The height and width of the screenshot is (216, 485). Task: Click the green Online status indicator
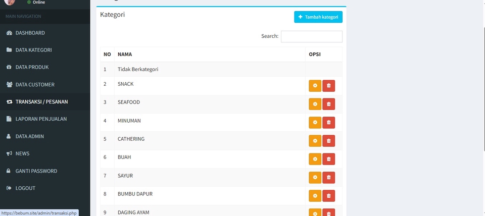coord(29,2)
